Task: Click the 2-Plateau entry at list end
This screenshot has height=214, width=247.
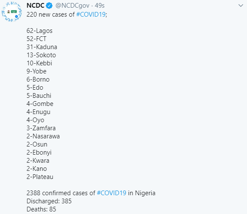Action: pos(40,177)
